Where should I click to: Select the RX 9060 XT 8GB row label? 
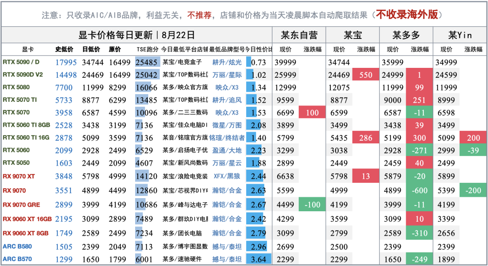(25, 233)
